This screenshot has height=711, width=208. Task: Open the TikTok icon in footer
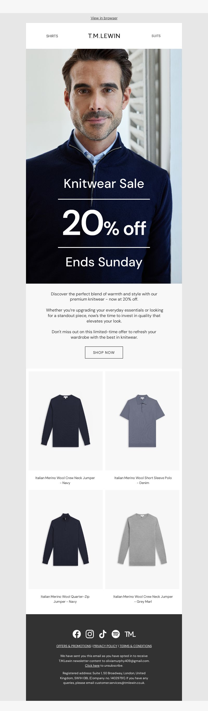103,634
